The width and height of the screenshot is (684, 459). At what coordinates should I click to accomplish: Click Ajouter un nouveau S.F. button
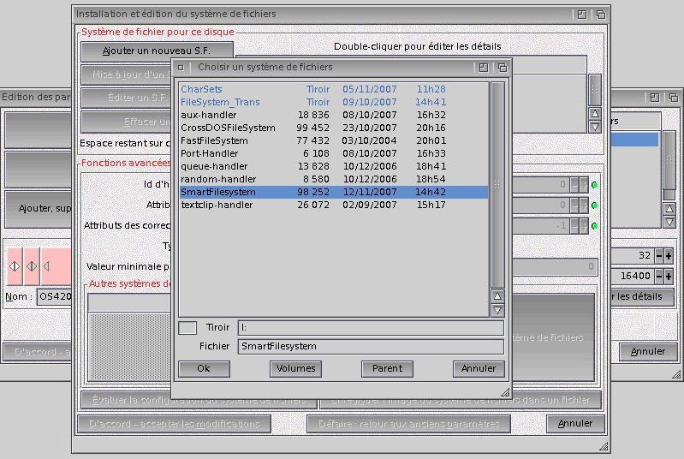[157, 51]
